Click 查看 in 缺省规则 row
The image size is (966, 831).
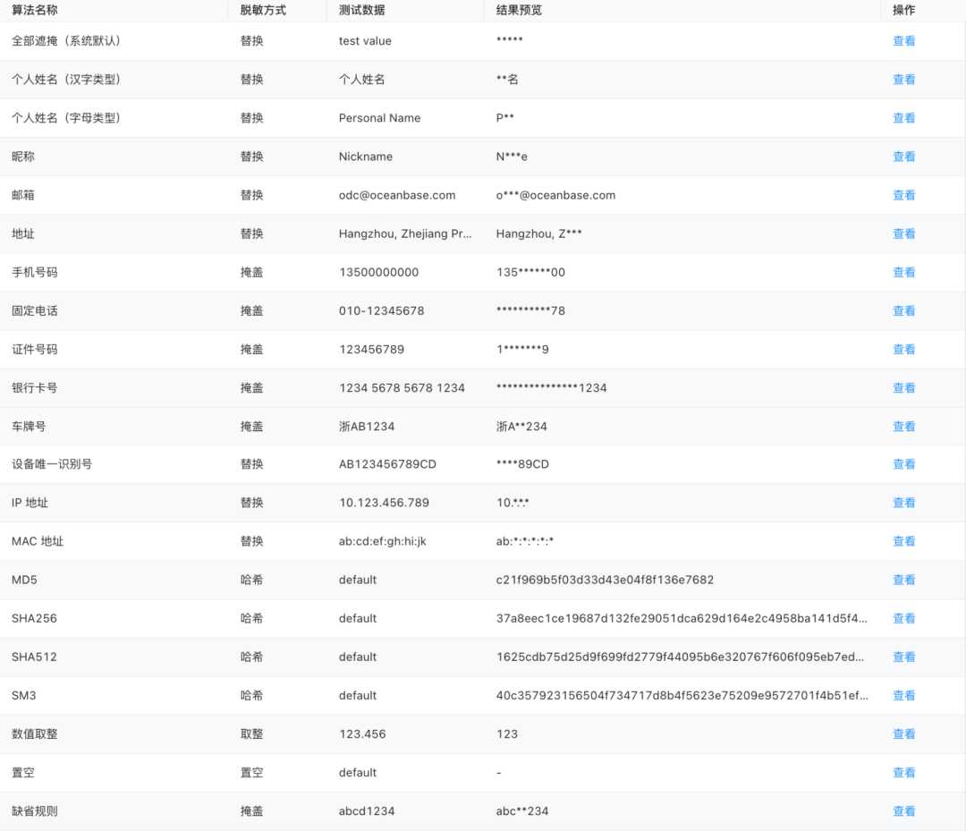coord(903,810)
